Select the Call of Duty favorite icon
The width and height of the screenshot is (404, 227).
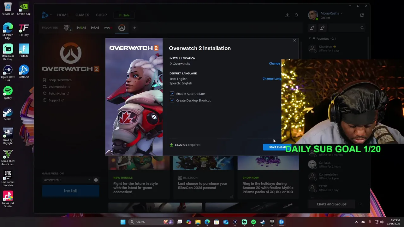click(x=67, y=28)
